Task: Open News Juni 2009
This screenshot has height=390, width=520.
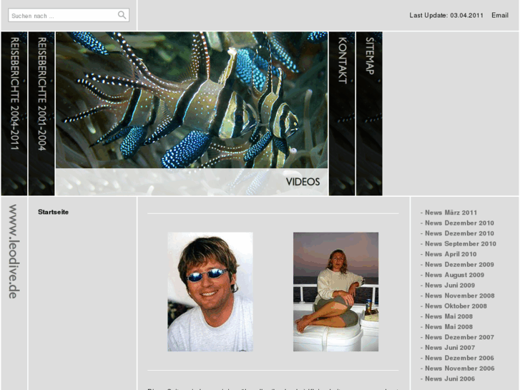Action: [x=450, y=285]
